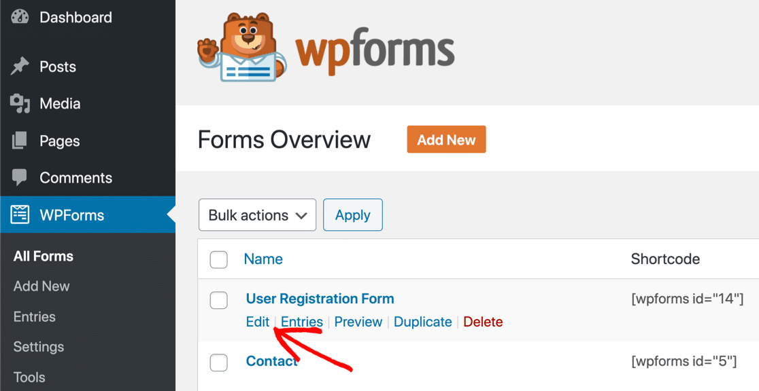Open the Bulk actions dropdown
759x391 pixels.
pos(257,215)
